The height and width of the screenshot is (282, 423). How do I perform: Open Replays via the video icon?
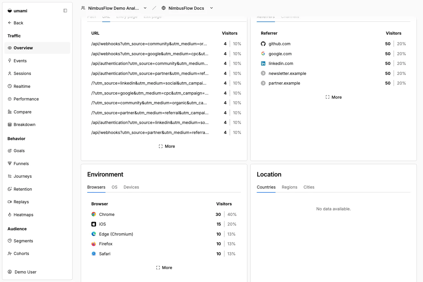click(10, 202)
